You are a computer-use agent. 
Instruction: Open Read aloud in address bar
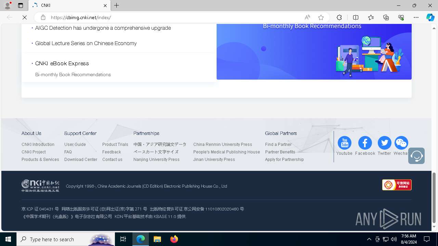click(307, 17)
